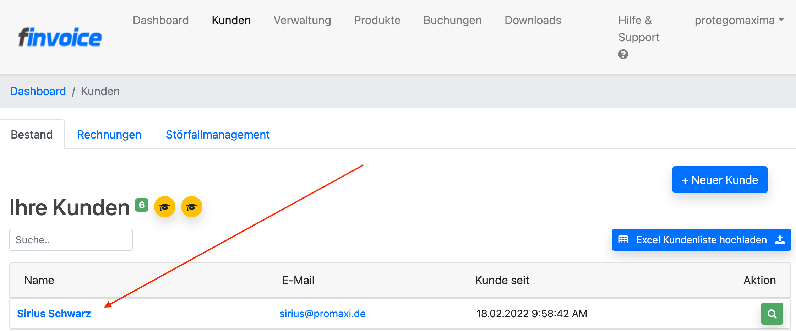Select the Bestand tab
Screen dimensions: 796x331
(32, 134)
